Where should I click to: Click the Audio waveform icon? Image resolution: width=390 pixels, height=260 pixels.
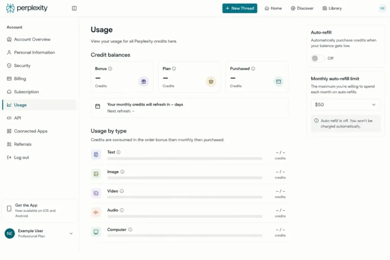click(96, 212)
